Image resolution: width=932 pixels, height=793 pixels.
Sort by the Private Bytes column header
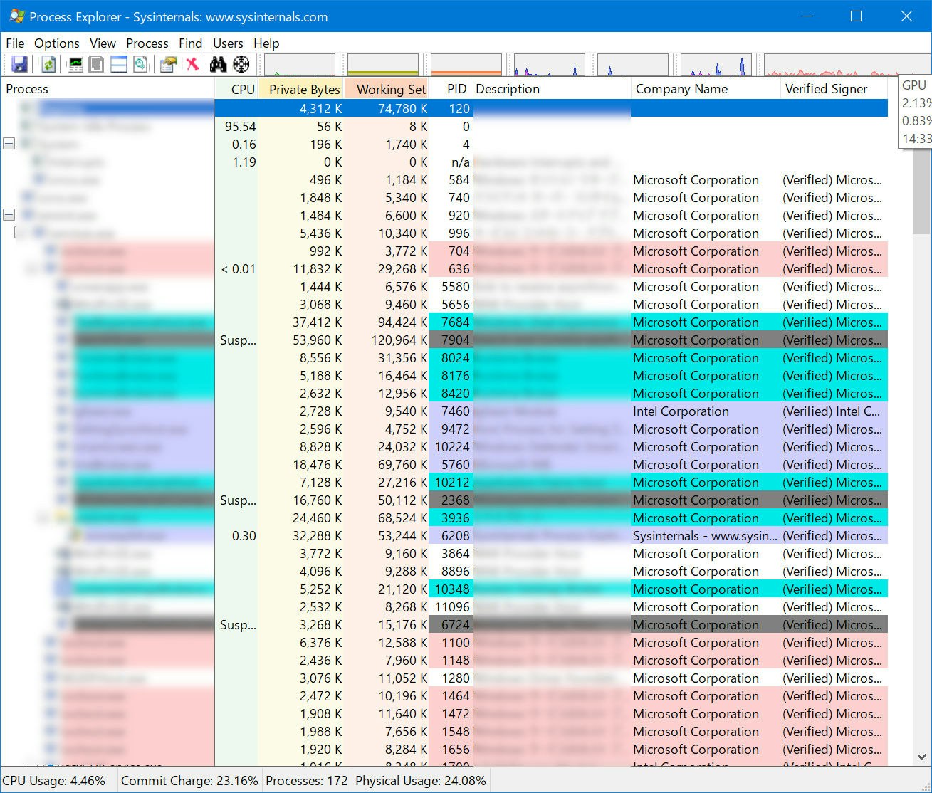click(x=300, y=89)
